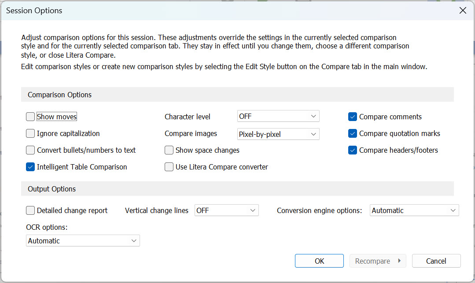Toggle Show space changes checkbox
The image size is (475, 283).
point(169,150)
